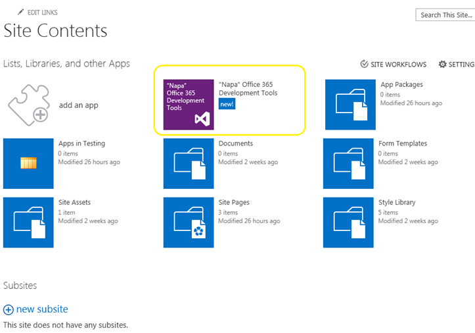Click "Modified 2 weeks ago" under Documents
The width and height of the screenshot is (475, 333).
[x=248, y=162]
